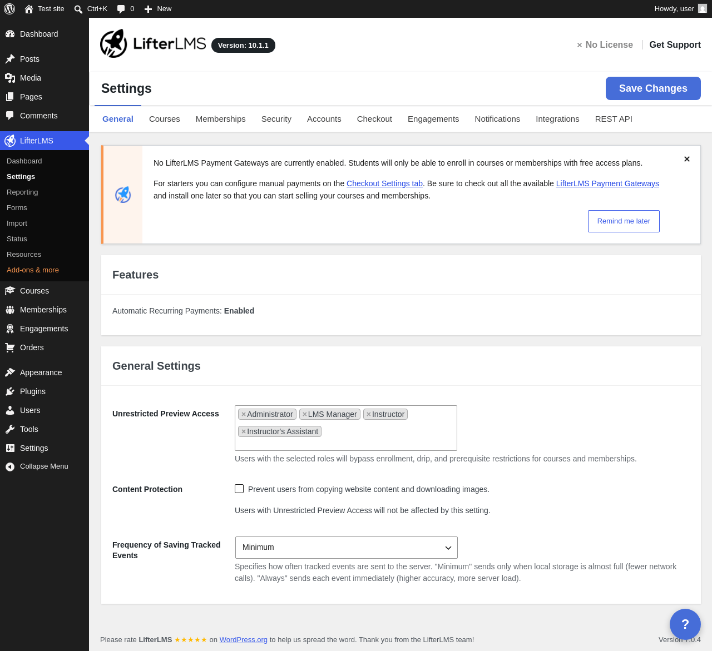Viewport: 712px width, 651px height.
Task: Open the help question mark button
Action: (x=685, y=624)
